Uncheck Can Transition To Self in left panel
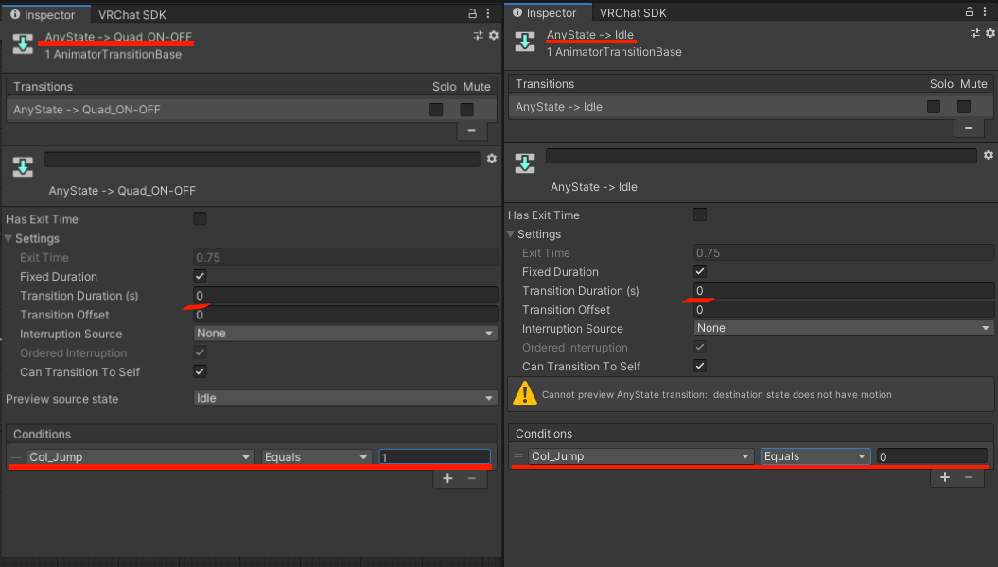 coord(200,371)
